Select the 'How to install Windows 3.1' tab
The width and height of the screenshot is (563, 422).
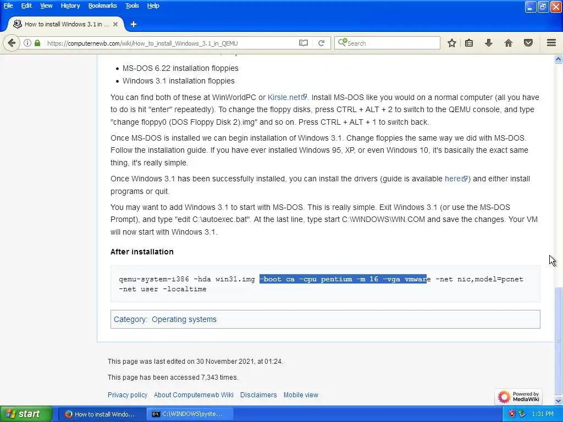tap(66, 24)
